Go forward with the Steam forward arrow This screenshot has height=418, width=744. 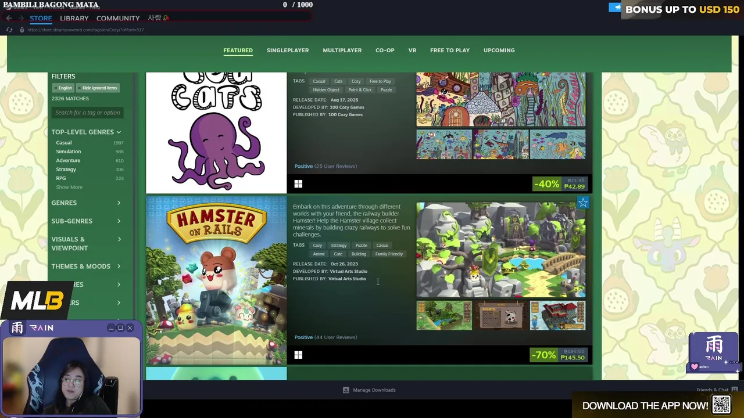coord(22,18)
